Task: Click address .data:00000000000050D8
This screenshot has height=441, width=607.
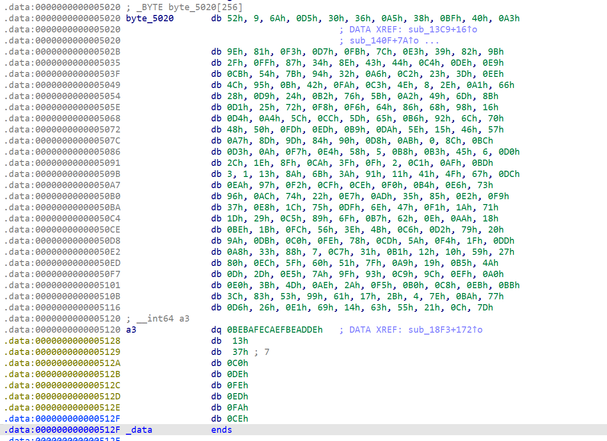Action: click(62, 241)
